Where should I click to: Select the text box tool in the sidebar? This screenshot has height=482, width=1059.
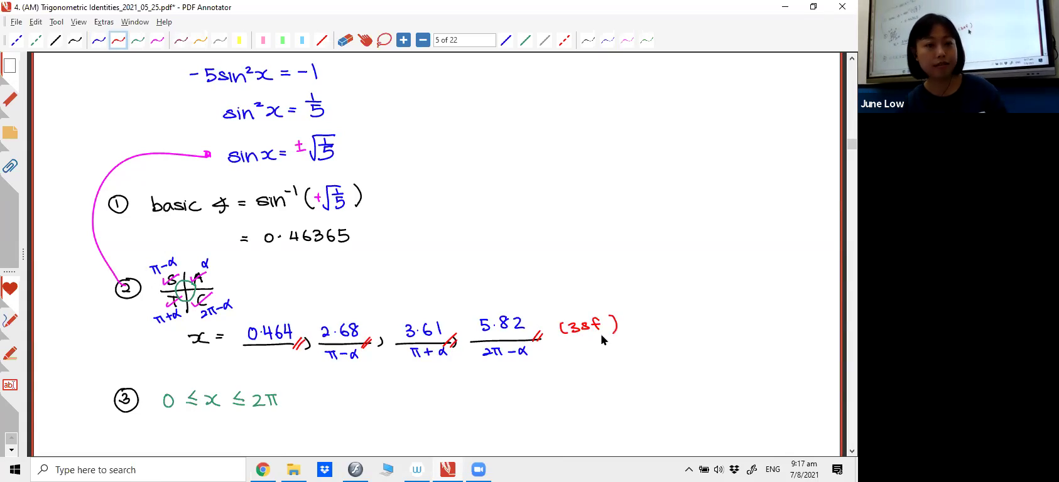[x=9, y=385]
